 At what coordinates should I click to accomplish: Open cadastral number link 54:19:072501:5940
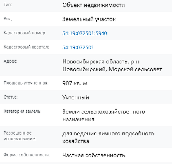85,34
